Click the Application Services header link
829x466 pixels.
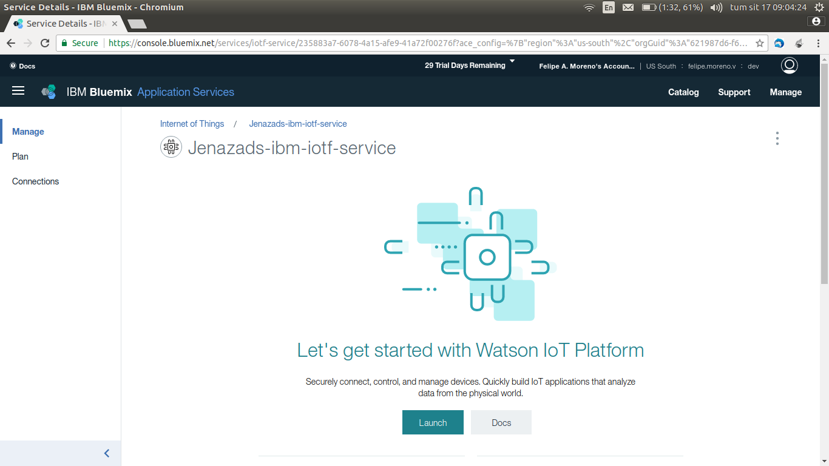click(x=186, y=92)
